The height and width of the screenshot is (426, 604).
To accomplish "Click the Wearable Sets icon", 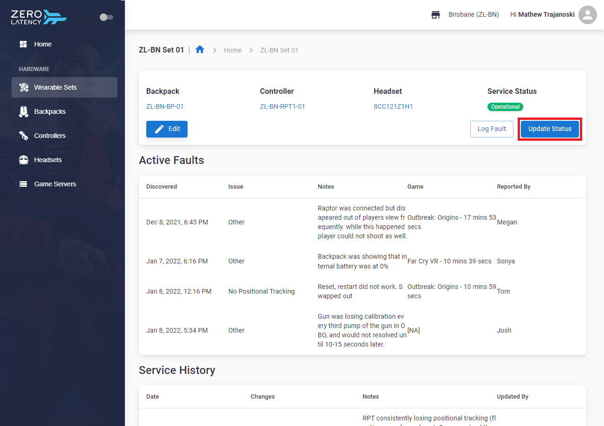I will [x=23, y=87].
